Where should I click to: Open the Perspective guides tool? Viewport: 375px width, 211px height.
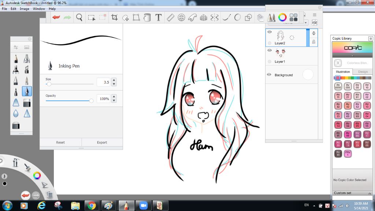(x=203, y=18)
